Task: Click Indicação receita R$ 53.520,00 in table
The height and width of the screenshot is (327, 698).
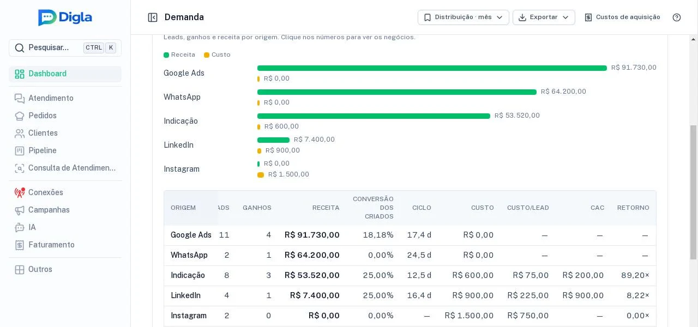Action: pos(312,275)
